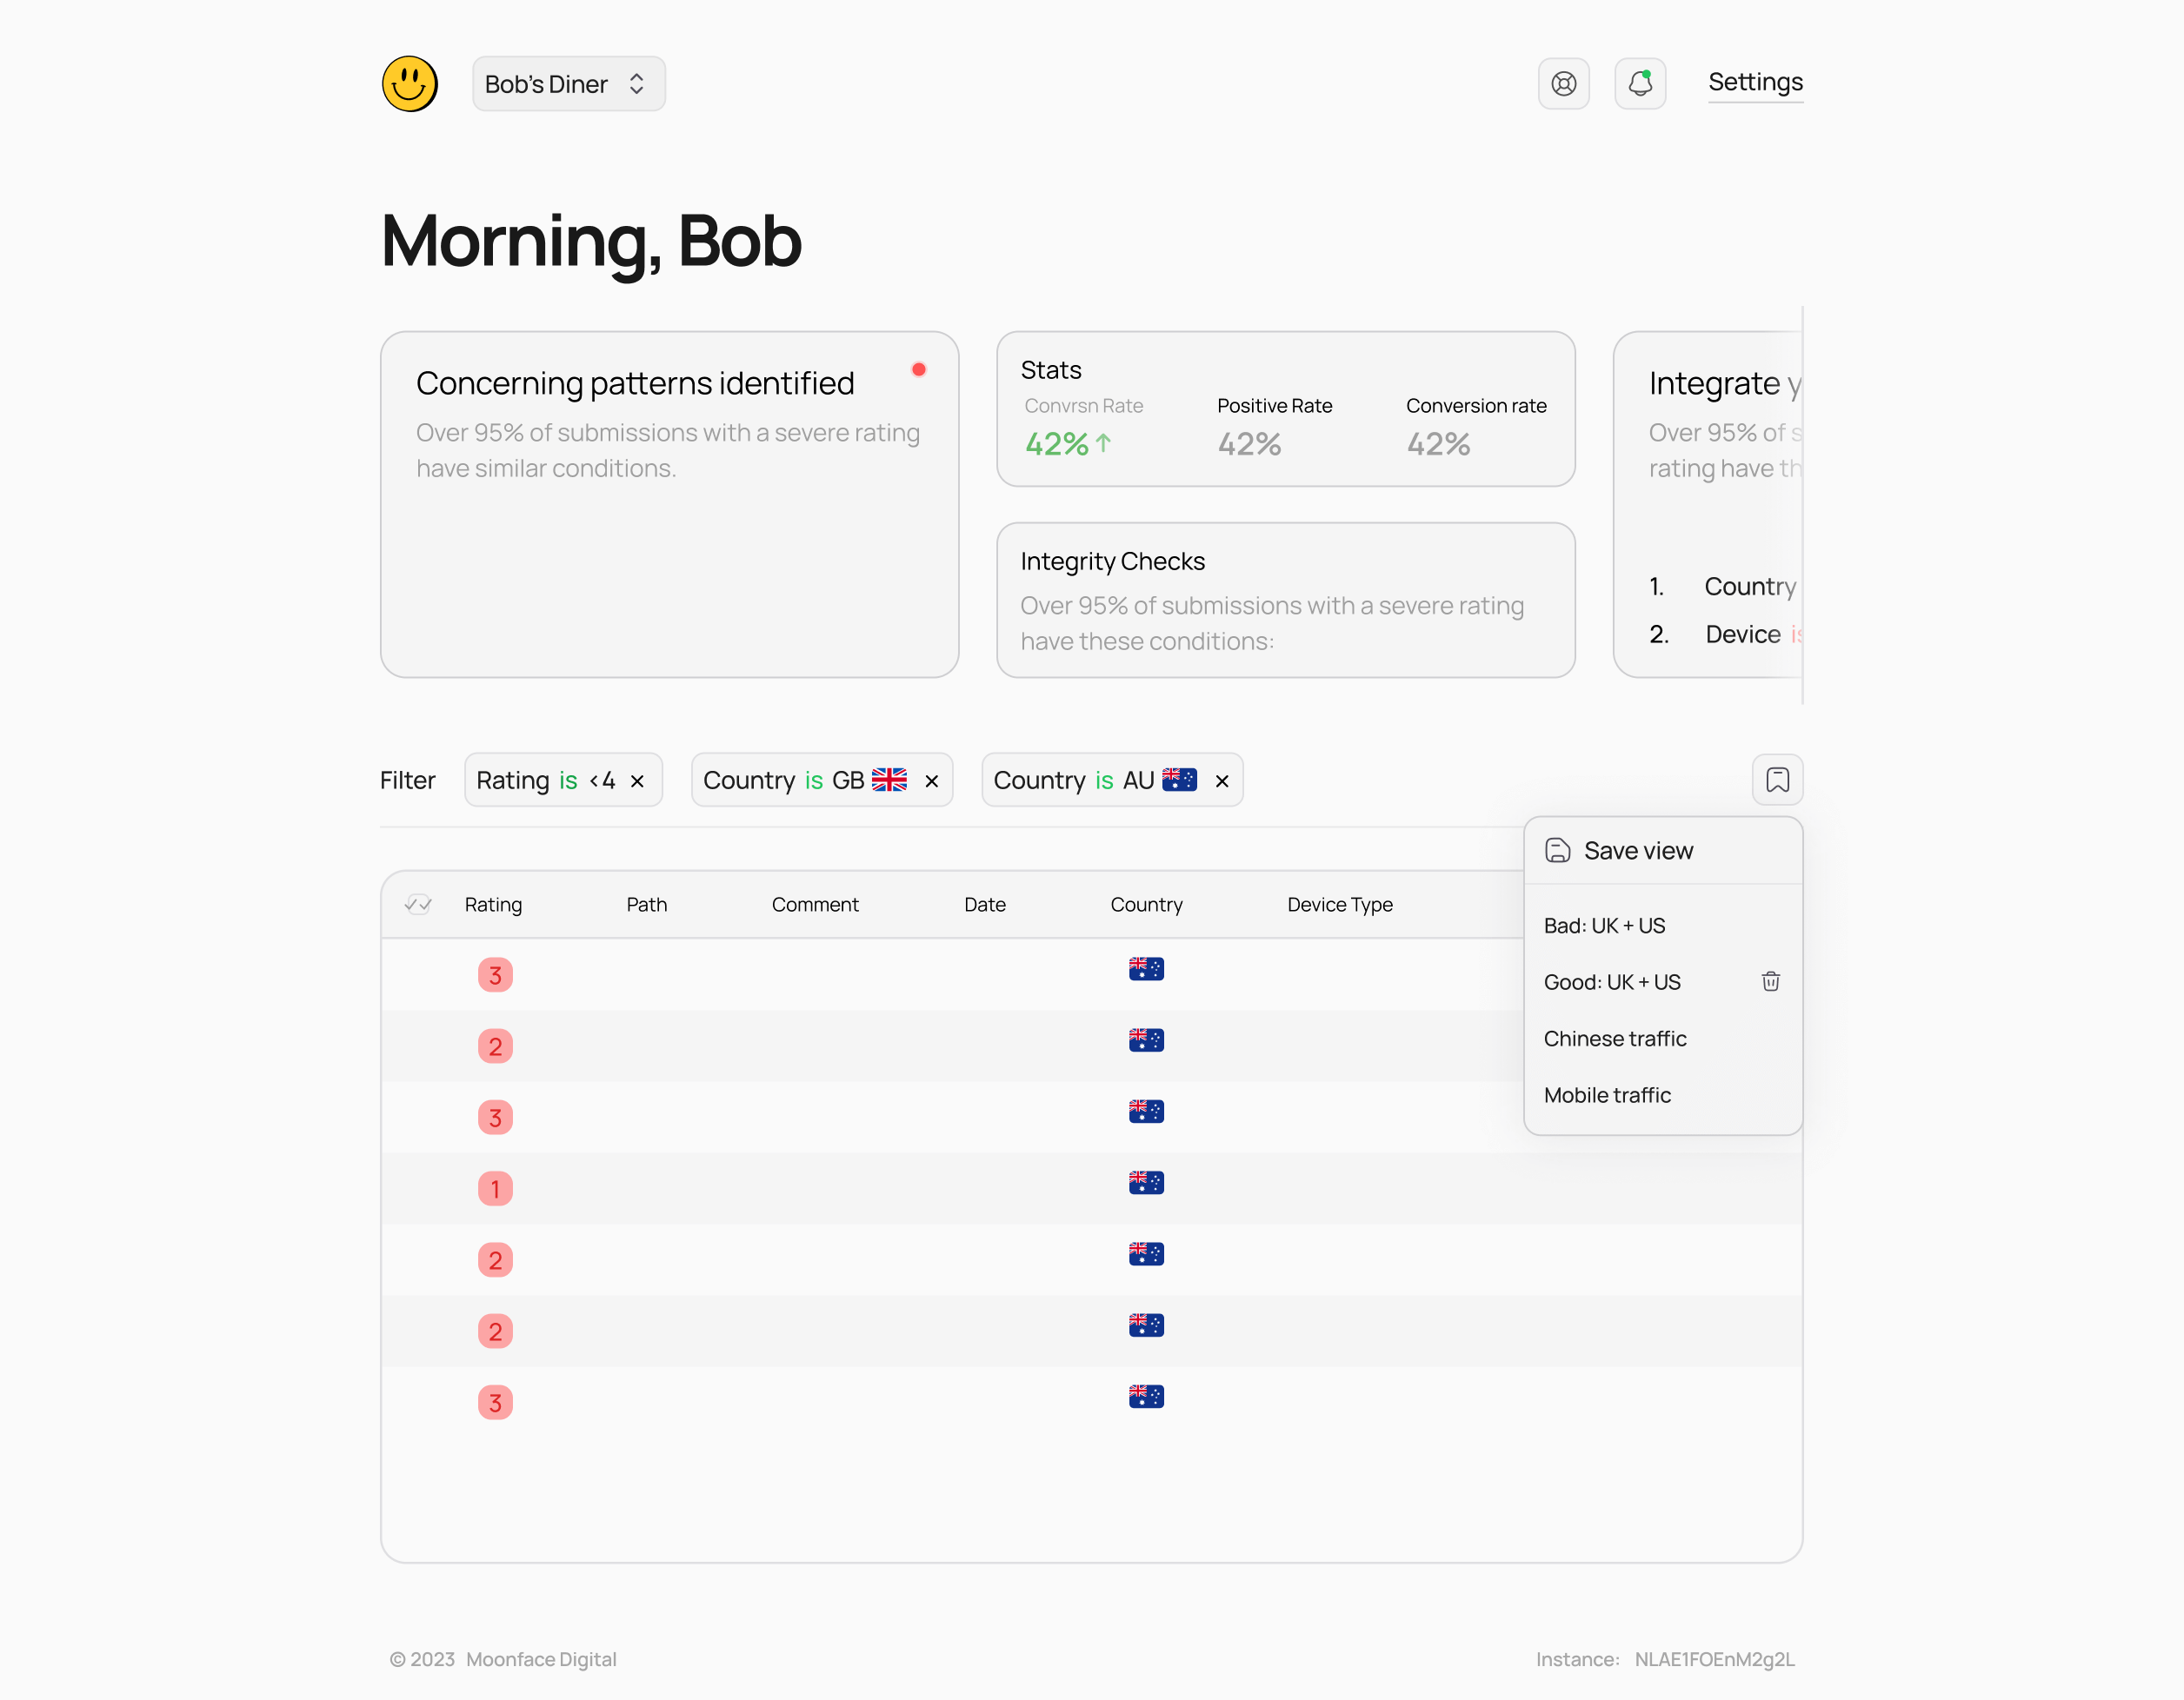Screen dimensions: 2184x1700
Task: Click the red alert dot indicator
Action: coord(918,369)
